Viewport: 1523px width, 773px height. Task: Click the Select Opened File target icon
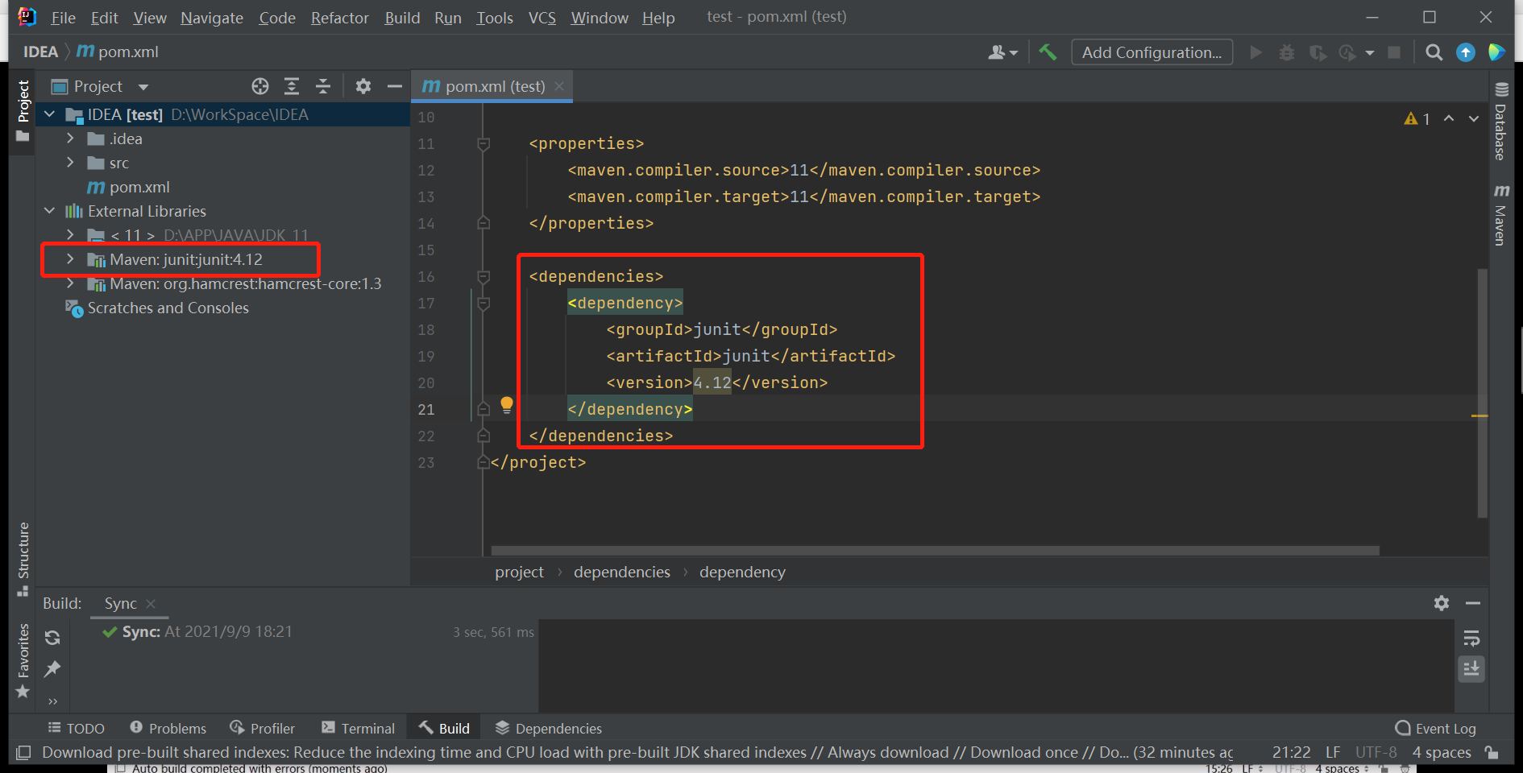tap(259, 86)
